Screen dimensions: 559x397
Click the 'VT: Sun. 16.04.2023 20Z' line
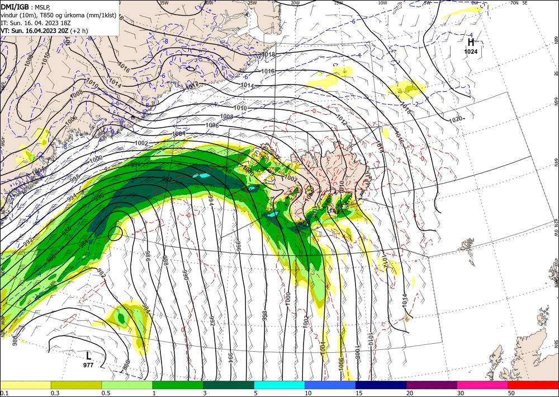(35, 31)
